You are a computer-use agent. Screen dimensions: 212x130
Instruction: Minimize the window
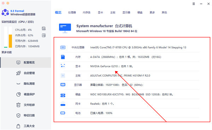[x=201, y=4]
